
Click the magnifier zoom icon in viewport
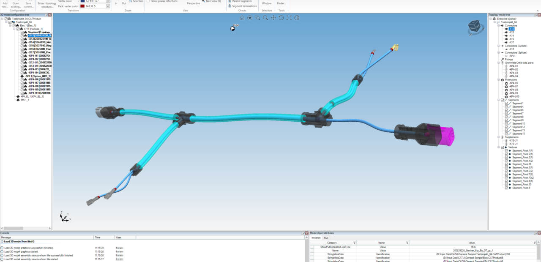point(265,18)
